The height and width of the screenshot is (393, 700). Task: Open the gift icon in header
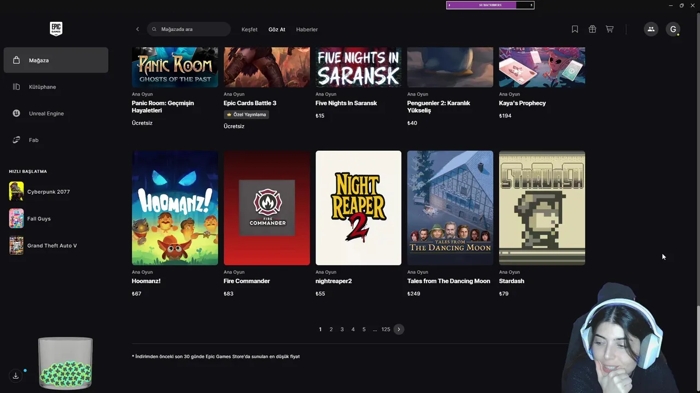(x=592, y=29)
